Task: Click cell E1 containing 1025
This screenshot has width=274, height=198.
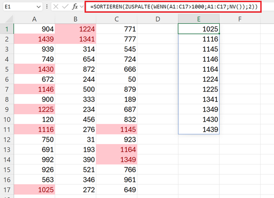Action: tap(199, 29)
